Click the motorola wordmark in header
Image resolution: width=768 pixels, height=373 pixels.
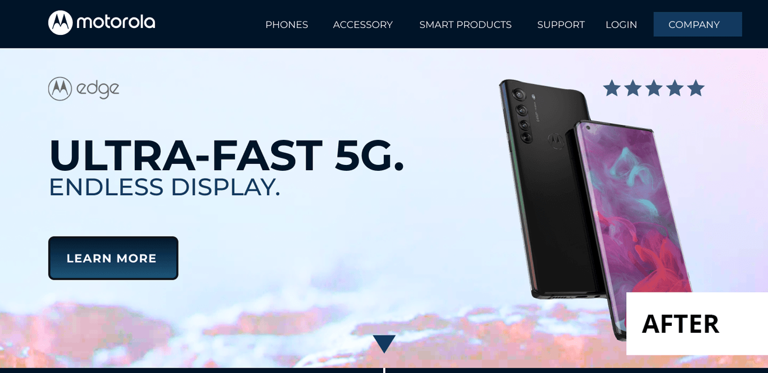116,22
